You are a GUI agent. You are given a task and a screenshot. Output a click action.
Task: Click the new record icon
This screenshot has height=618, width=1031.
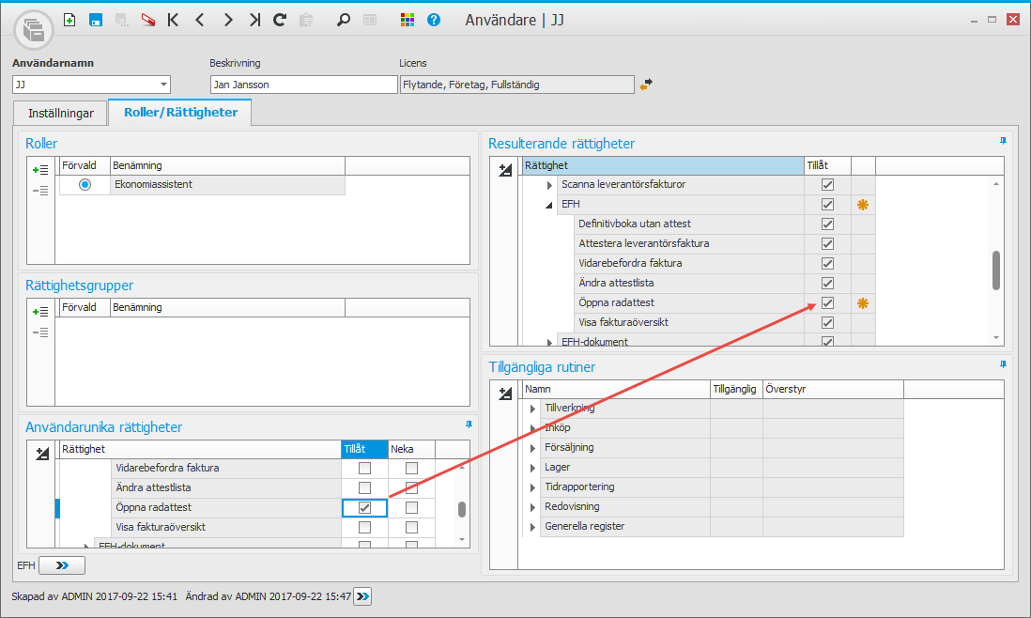click(x=69, y=20)
